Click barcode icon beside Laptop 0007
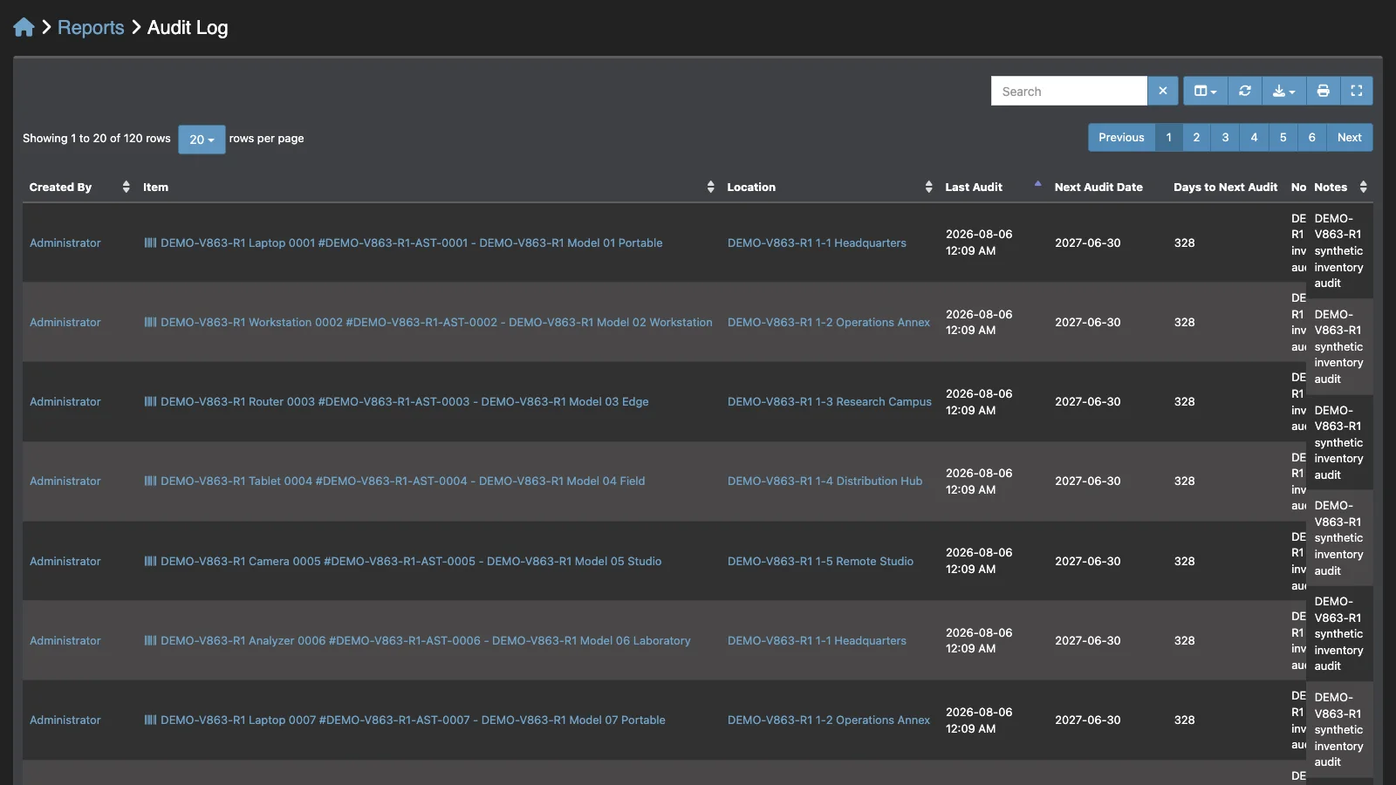The image size is (1396, 785). tap(150, 720)
